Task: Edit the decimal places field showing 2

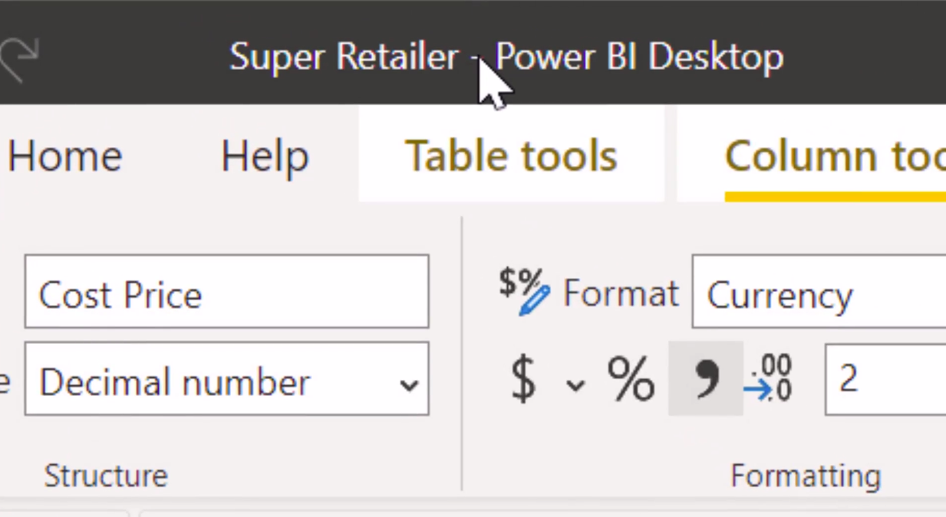Action: click(885, 379)
